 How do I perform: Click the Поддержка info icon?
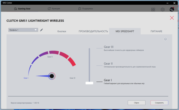(79, 9)
